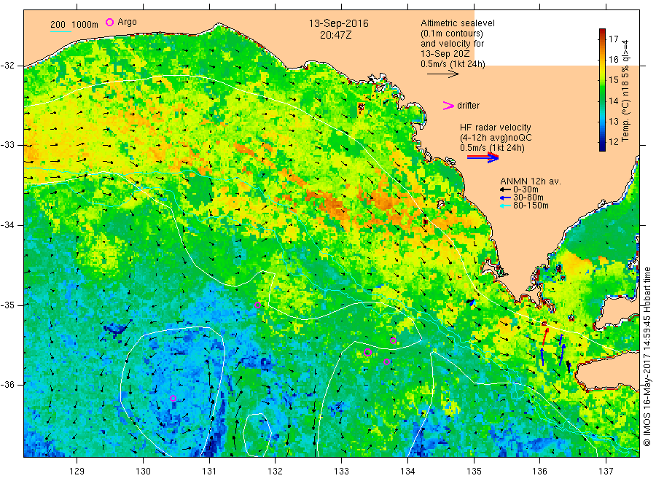Select Argo float marker near 133.4E 35.6S
Image resolution: width=656 pixels, height=481 pixels.
(368, 352)
